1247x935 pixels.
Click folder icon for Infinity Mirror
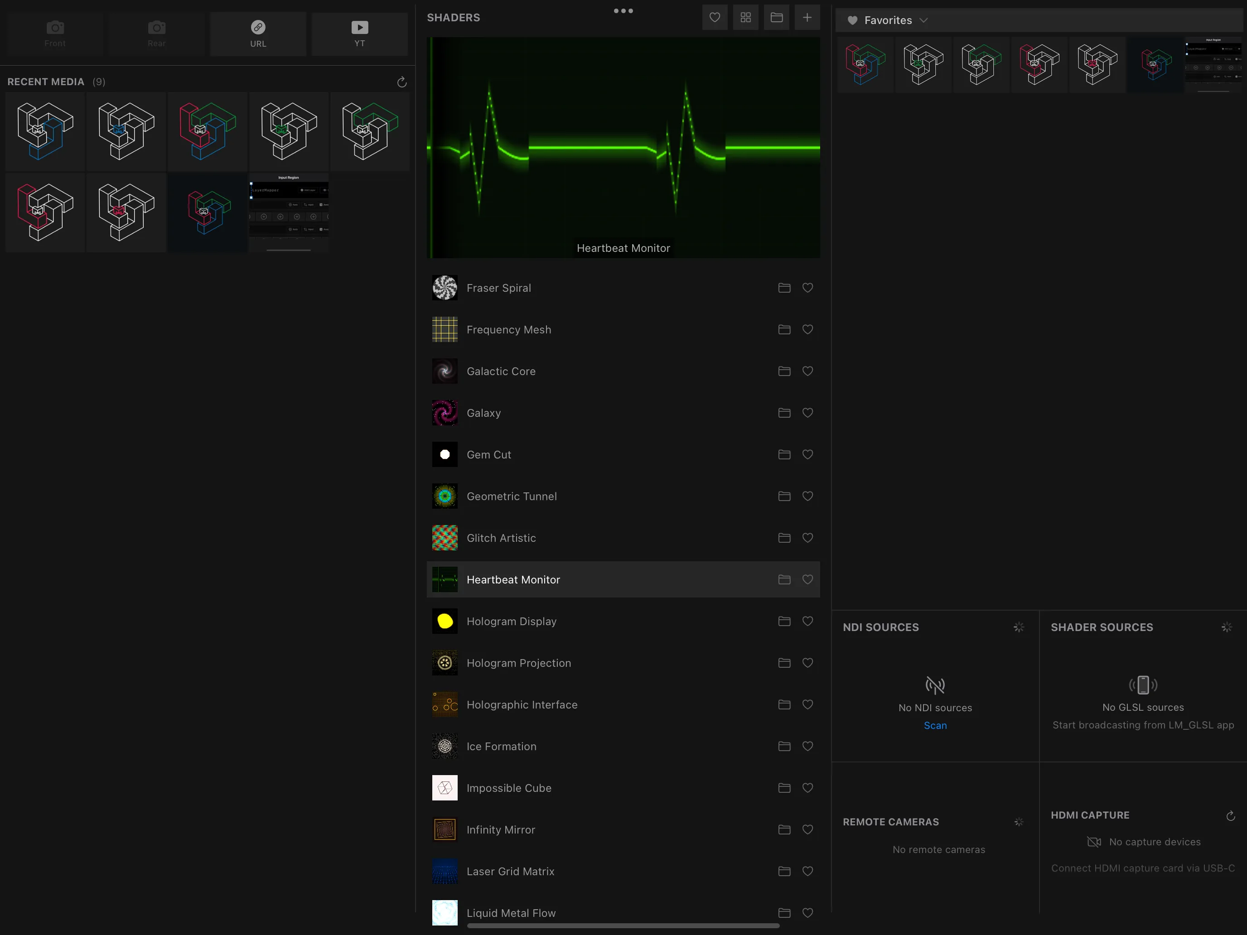pos(784,830)
